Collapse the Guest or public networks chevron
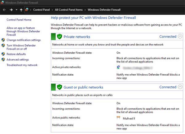The height and width of the screenshot is (134, 185). pyautogui.click(x=180, y=87)
